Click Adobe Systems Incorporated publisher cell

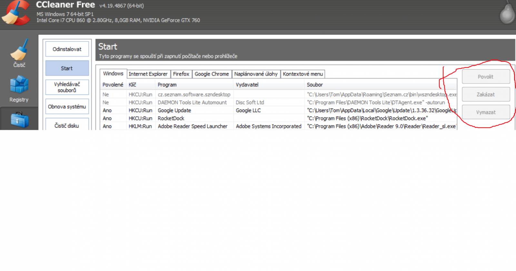pyautogui.click(x=269, y=126)
